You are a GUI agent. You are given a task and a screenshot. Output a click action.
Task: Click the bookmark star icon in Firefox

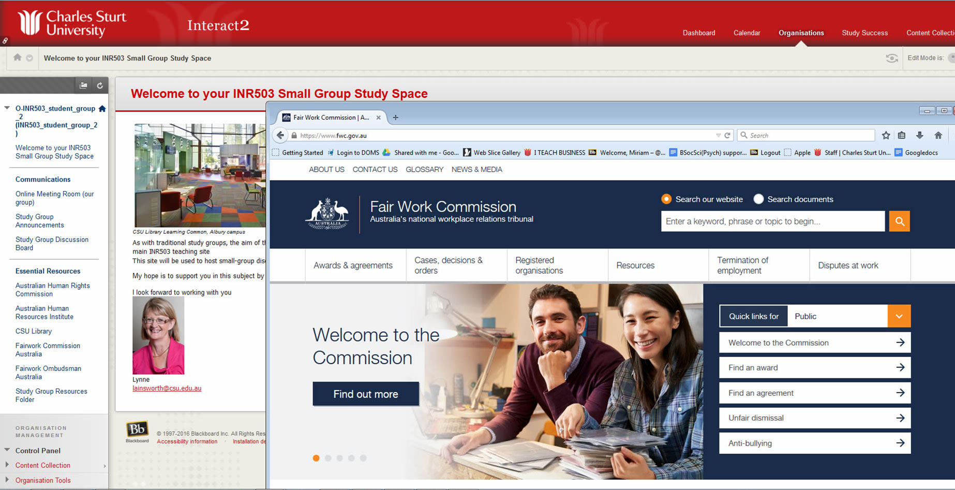[x=886, y=135]
